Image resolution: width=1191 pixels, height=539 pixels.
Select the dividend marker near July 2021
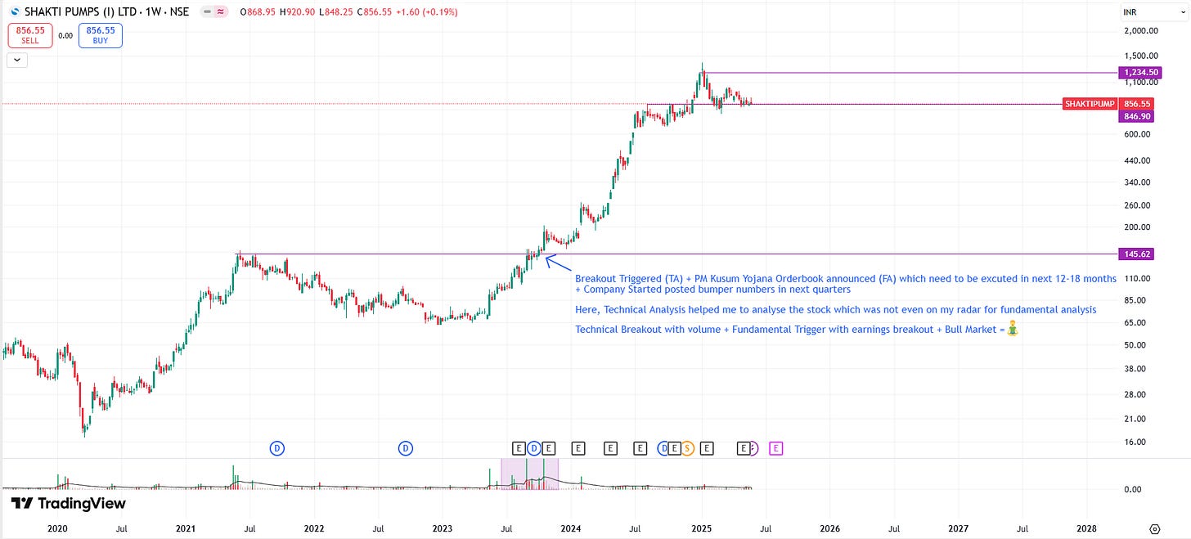[x=277, y=447]
